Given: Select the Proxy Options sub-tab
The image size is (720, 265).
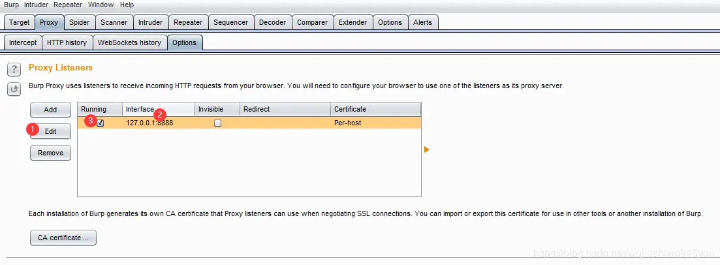Looking at the screenshot, I should 185,42.
